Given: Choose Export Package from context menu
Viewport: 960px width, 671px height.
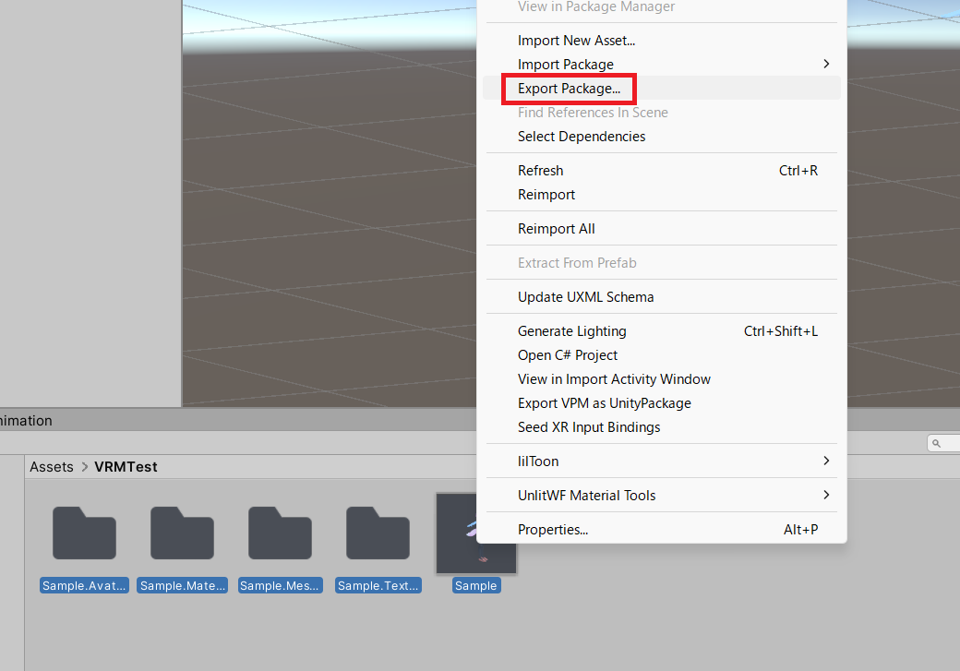Looking at the screenshot, I should tap(569, 89).
